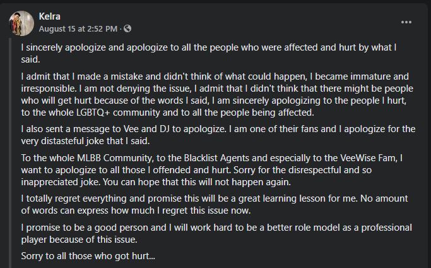Click the 'VeeWise Fam' text
Screen dimensions: 431x268
point(369,158)
